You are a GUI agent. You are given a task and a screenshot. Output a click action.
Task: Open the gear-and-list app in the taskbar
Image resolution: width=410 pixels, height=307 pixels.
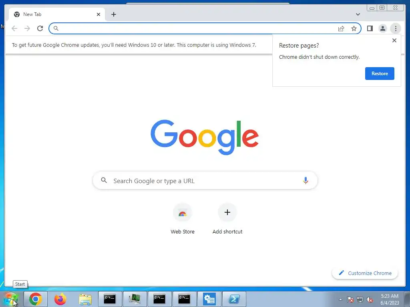pos(209,299)
